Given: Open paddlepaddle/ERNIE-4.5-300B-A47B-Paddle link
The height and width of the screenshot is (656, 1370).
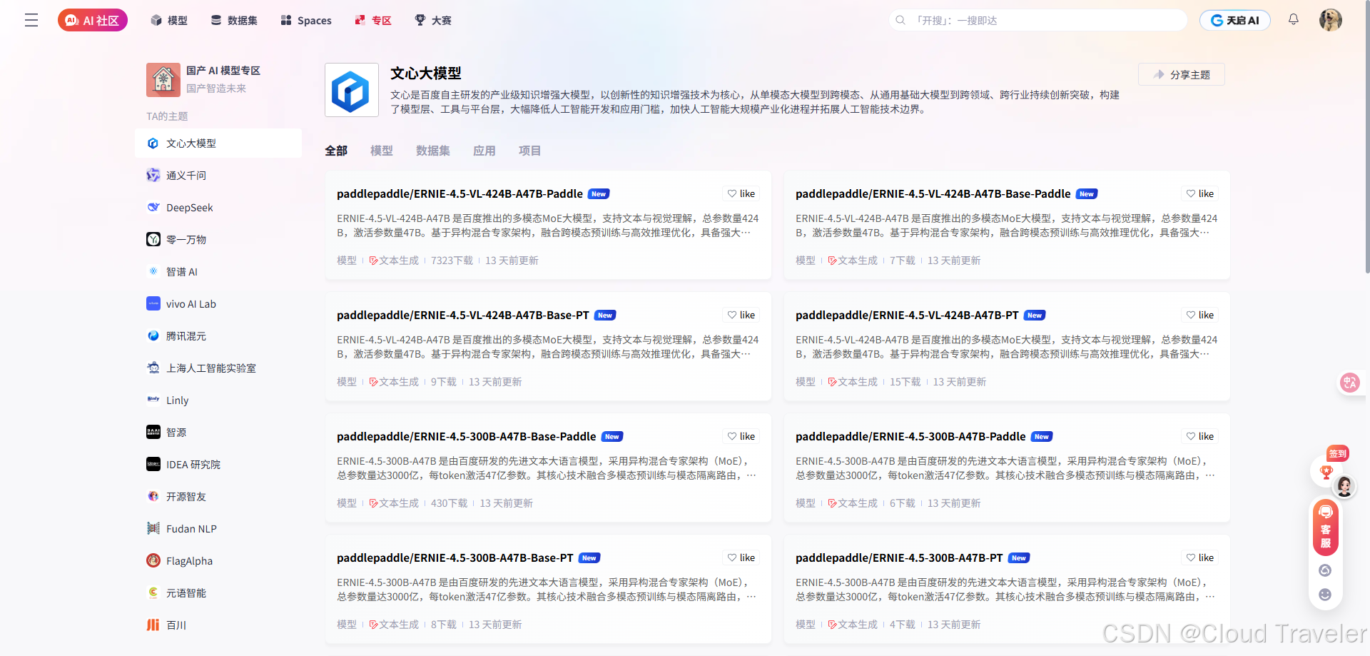Looking at the screenshot, I should 910,436.
